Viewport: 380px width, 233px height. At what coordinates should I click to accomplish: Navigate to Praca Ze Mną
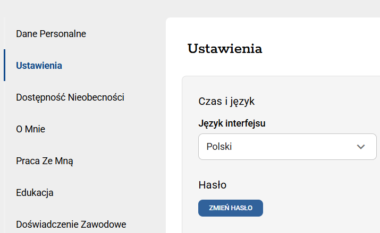pos(45,161)
